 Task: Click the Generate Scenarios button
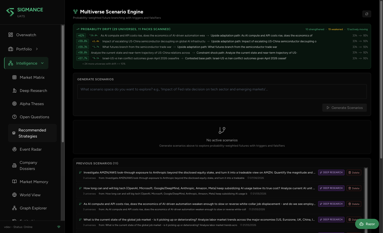tap(344, 108)
